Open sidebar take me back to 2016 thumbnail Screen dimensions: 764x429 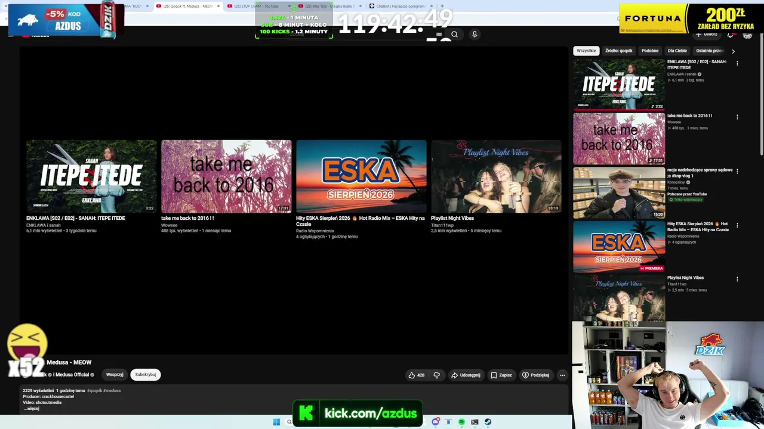coord(619,138)
